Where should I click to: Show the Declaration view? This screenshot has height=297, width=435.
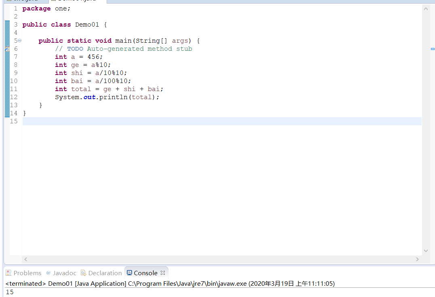coord(101,273)
